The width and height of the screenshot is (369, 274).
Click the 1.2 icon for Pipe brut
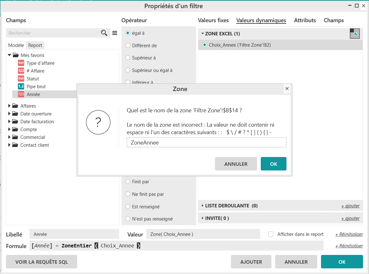(21, 87)
